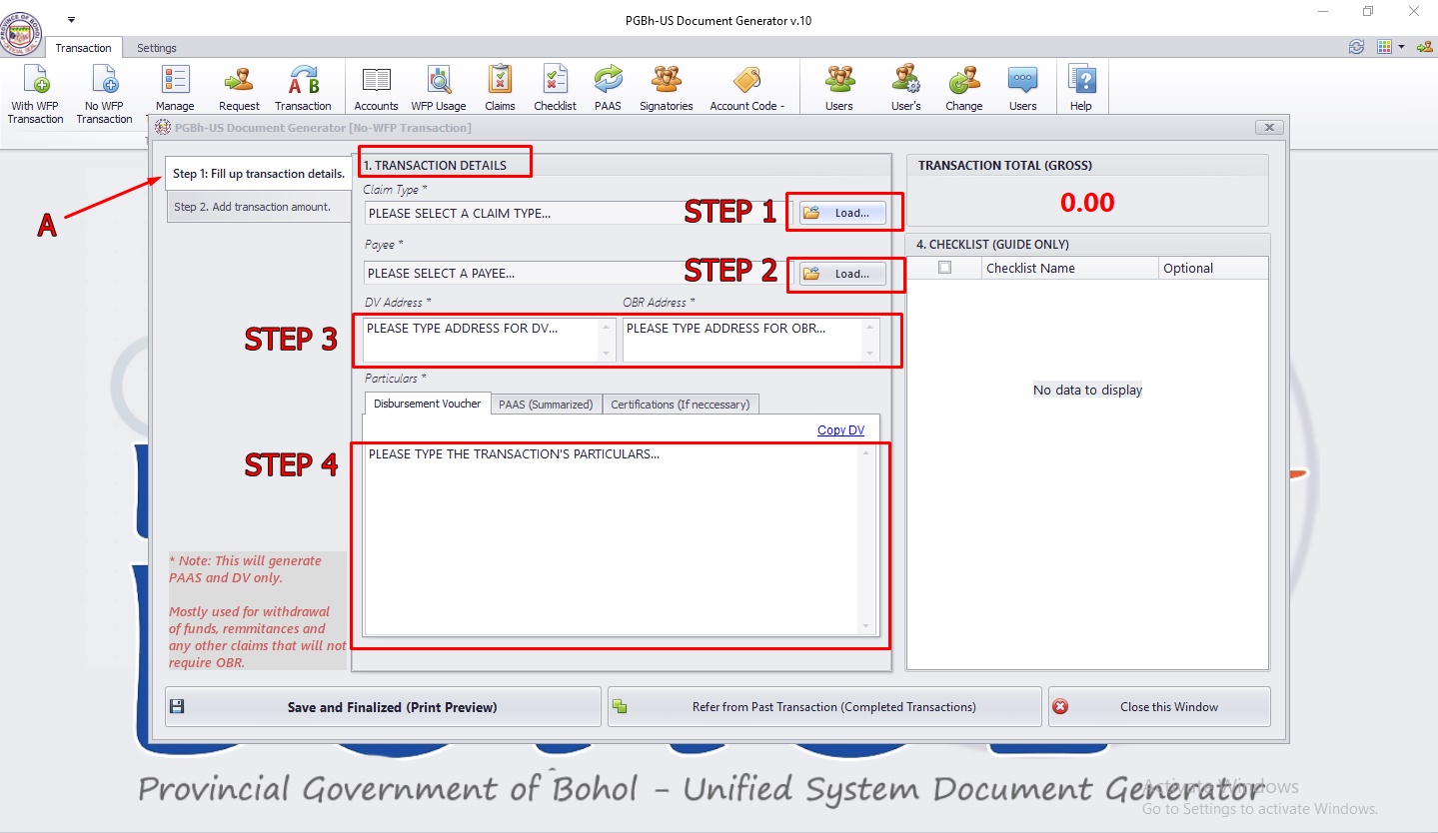This screenshot has width=1438, height=833.
Task: Click the Copy DV link
Action: [840, 430]
